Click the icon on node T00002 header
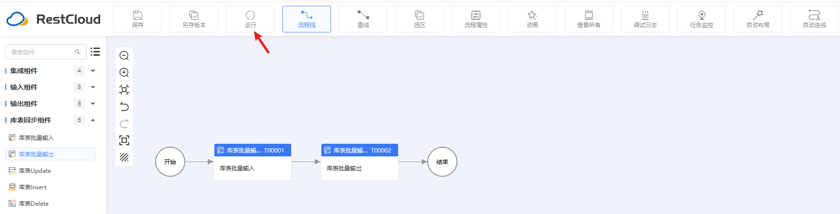 pos(328,150)
